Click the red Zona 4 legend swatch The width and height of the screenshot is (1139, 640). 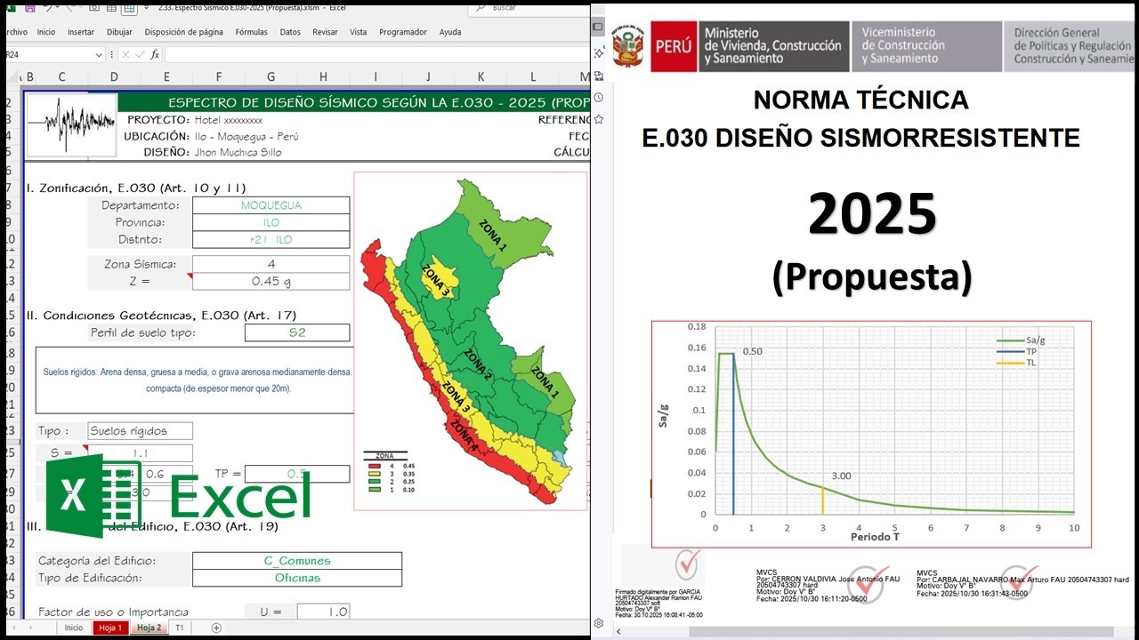pos(375,466)
